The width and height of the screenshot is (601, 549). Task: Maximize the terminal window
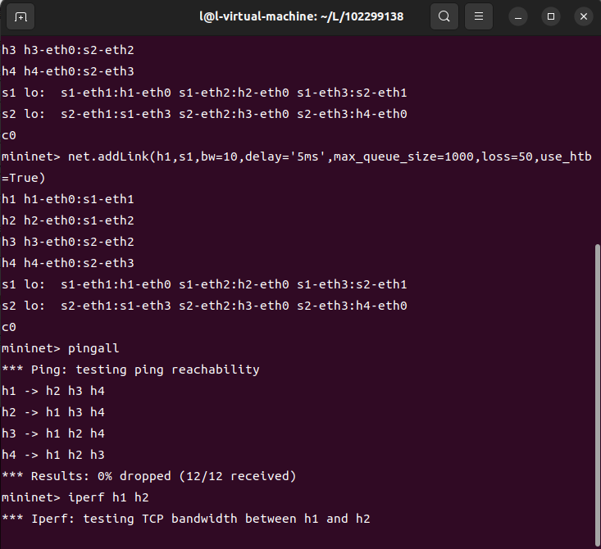coord(551,16)
